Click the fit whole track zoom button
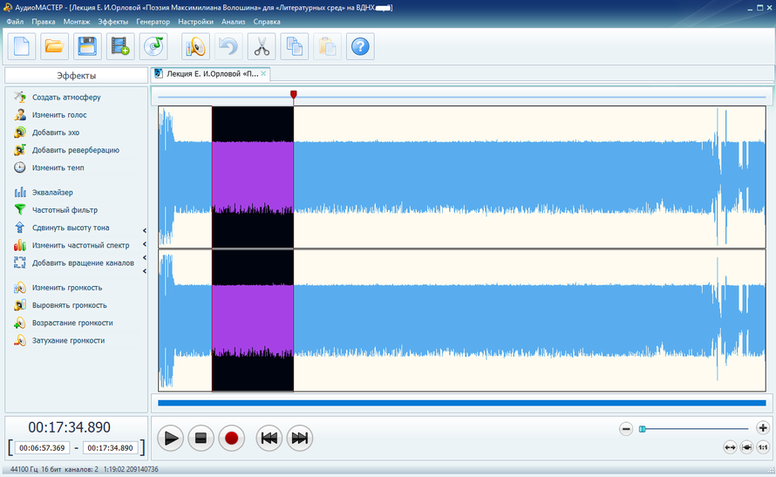 pos(730,447)
